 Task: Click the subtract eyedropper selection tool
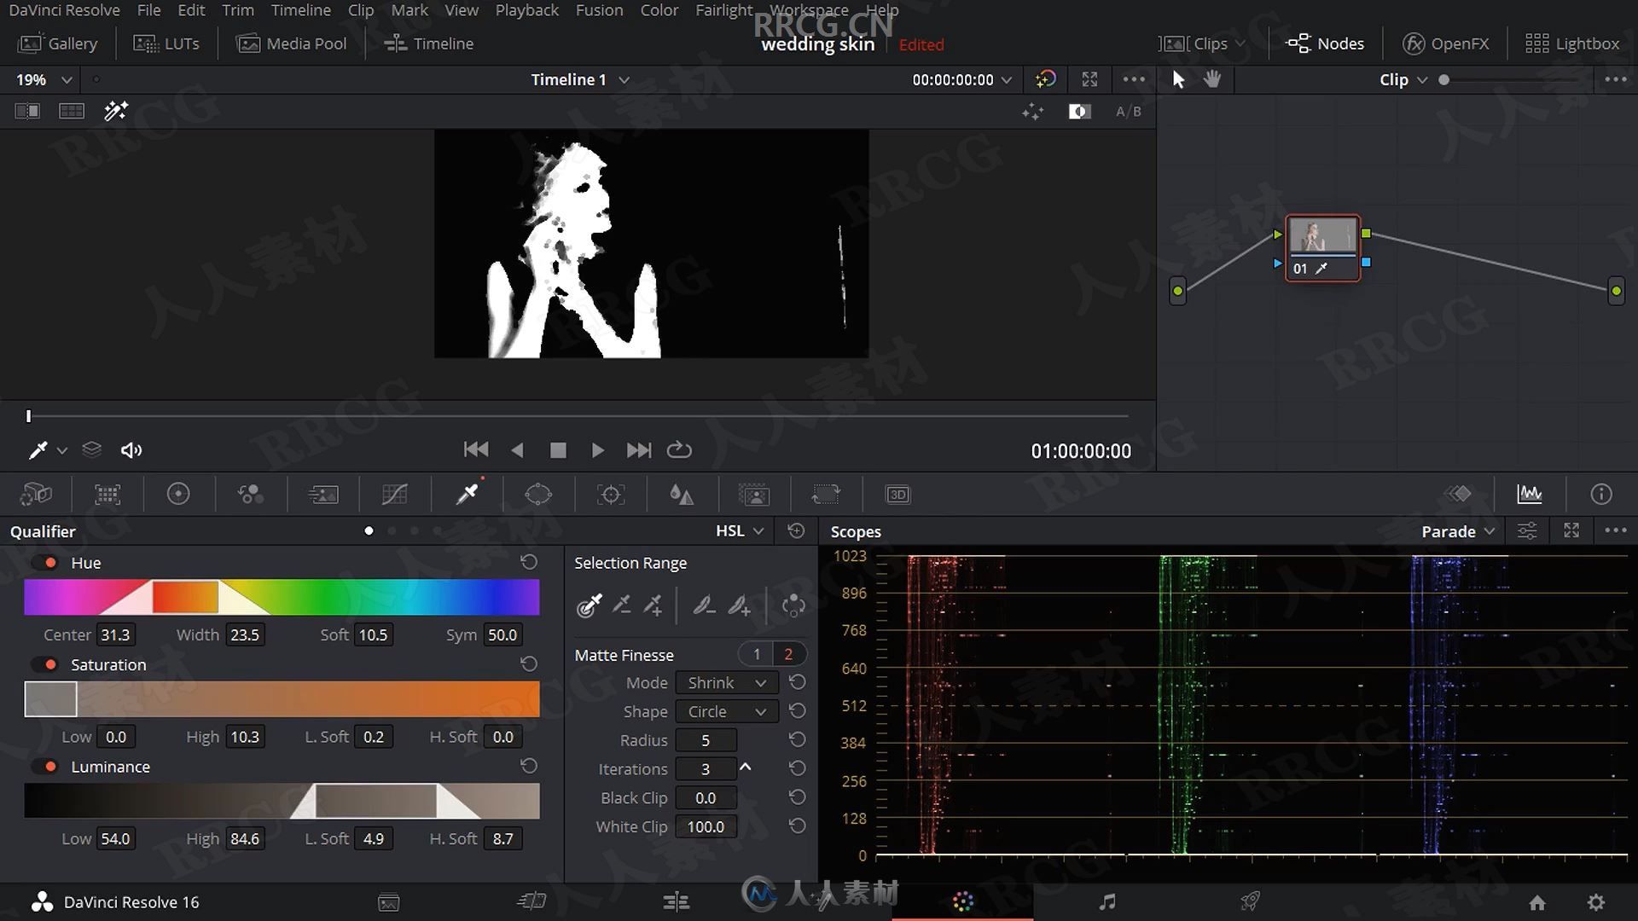[x=622, y=606]
